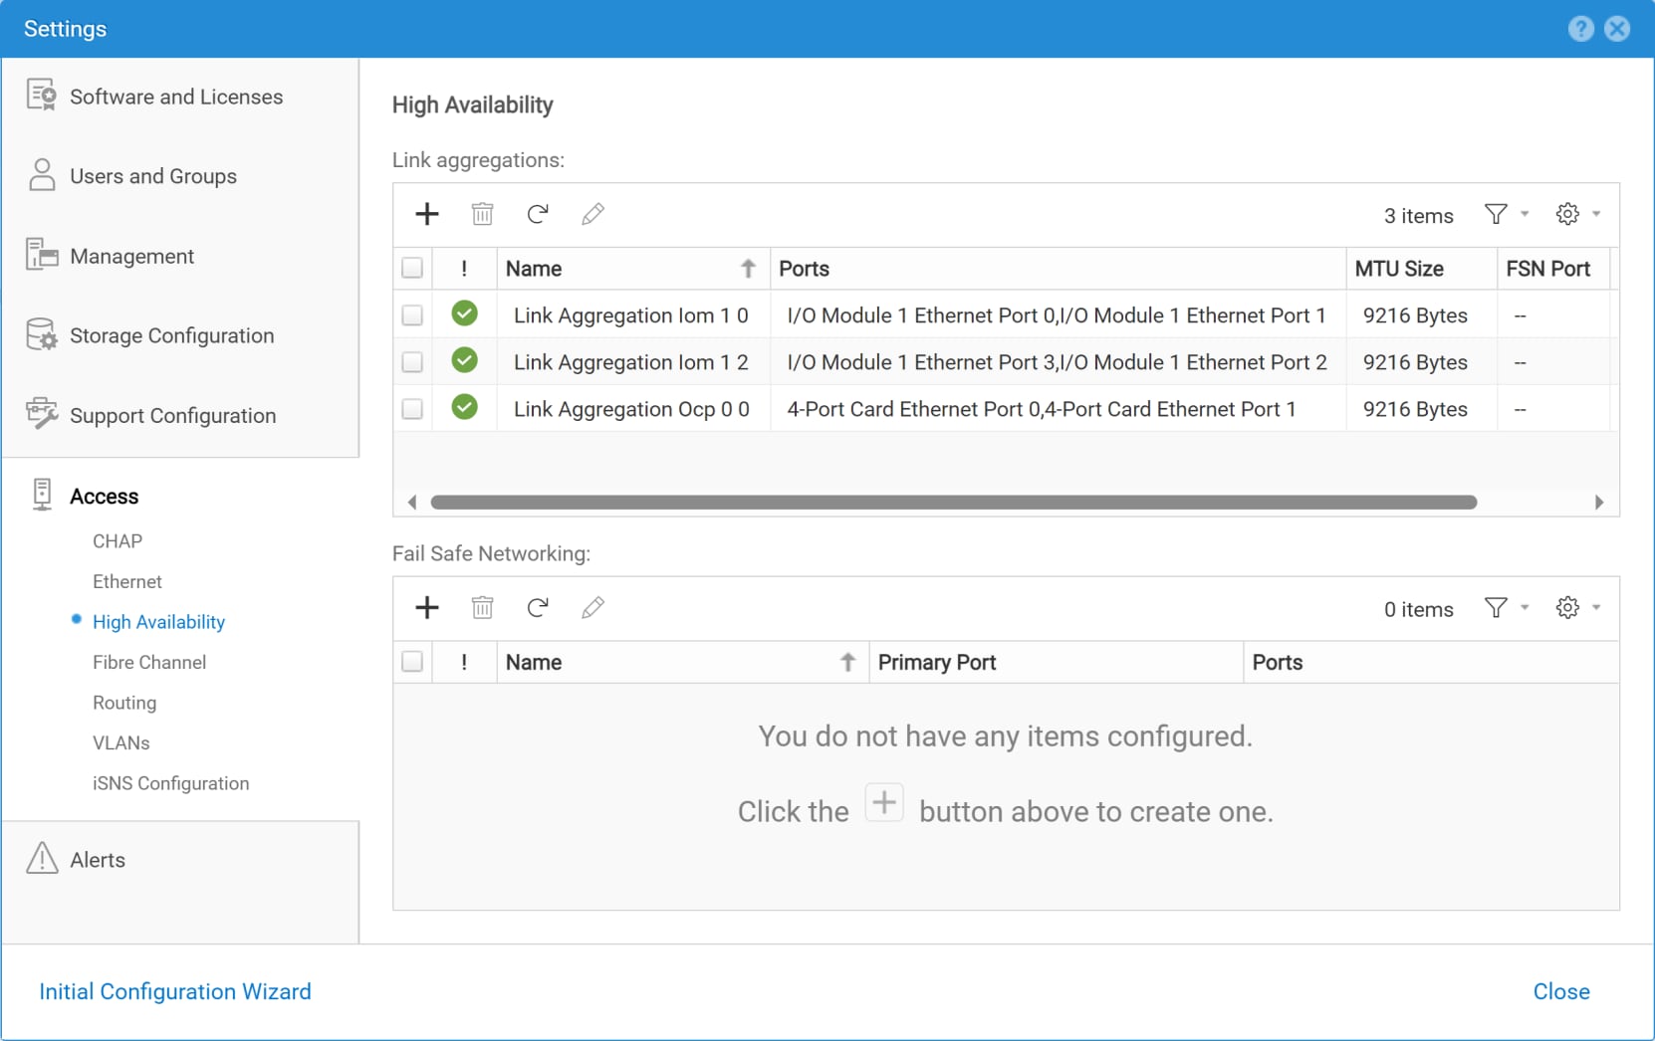Open filter dropdown for Fail Safe Networking

pos(1506,608)
